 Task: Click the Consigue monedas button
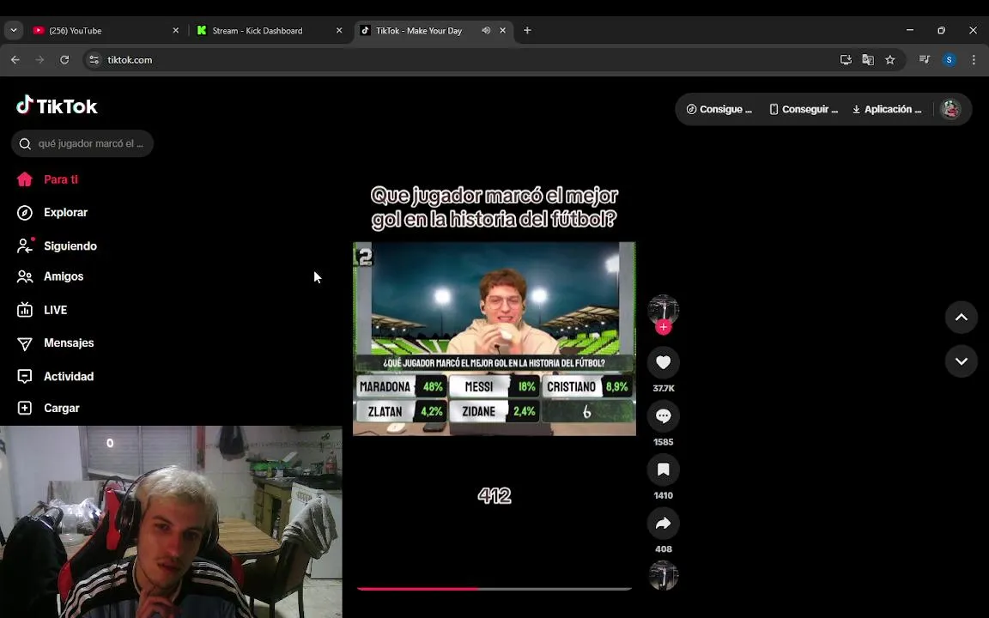(x=719, y=109)
